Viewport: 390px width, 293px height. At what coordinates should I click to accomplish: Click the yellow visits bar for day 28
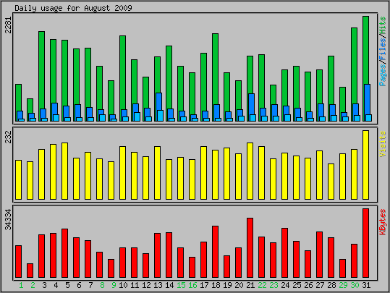coord(331,182)
